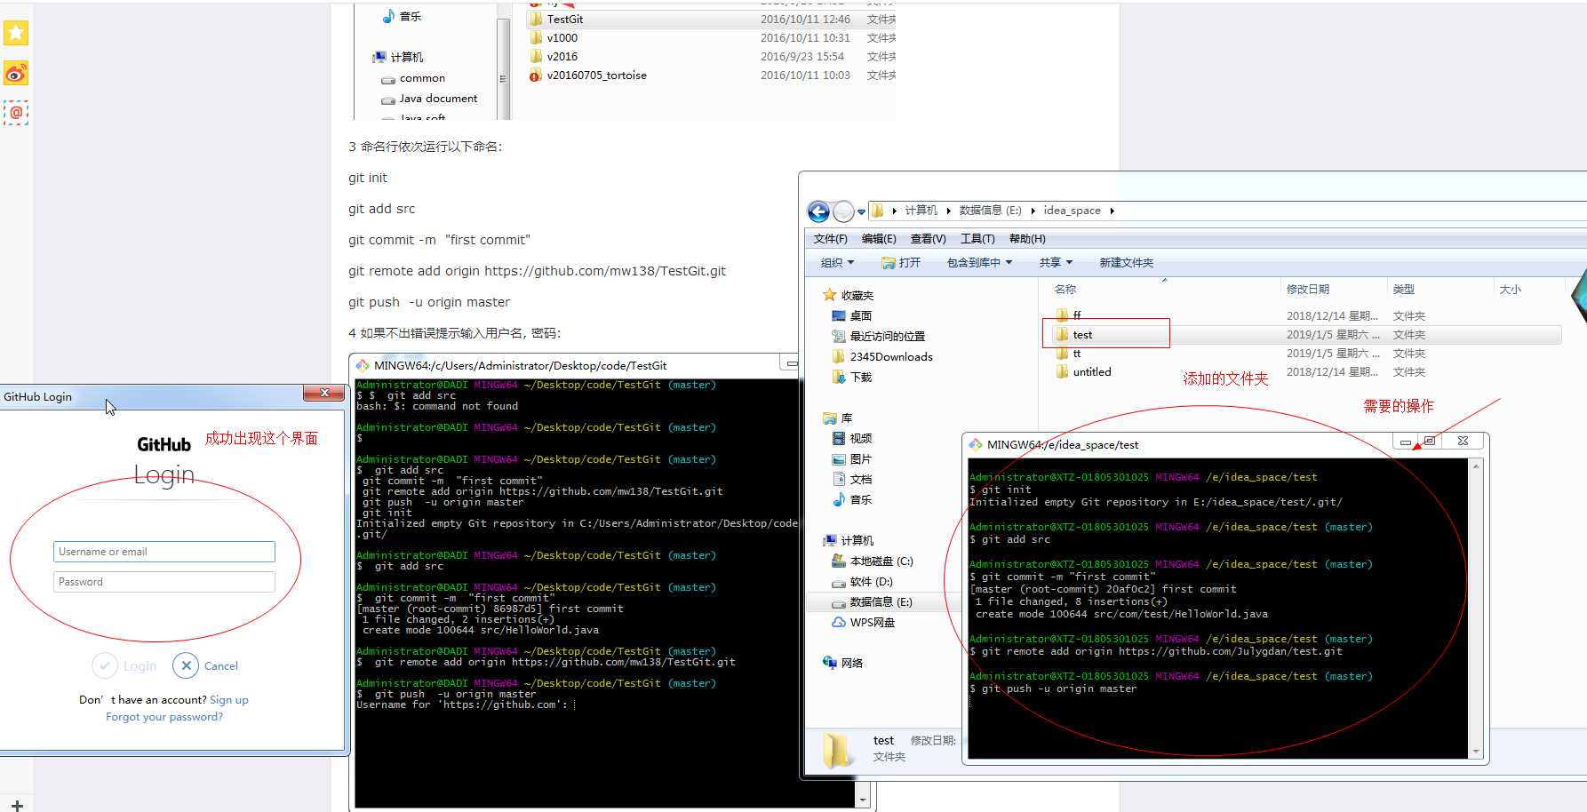This screenshot has width=1587, height=812.
Task: Select the tt folder
Action: [x=1069, y=354]
